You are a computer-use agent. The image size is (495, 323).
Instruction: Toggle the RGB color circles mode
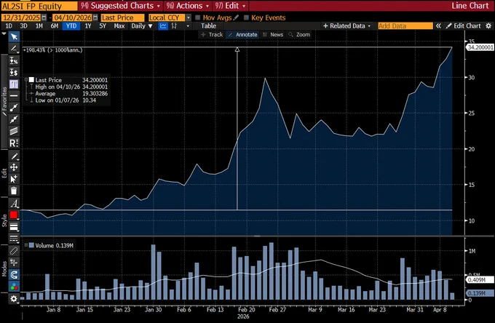(14, 287)
